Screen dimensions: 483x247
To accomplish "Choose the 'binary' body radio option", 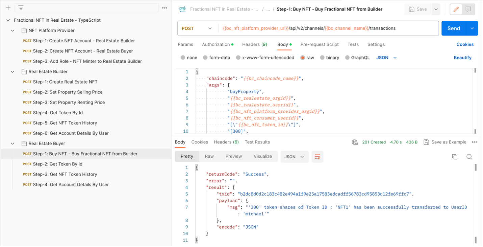I will click(x=322, y=58).
